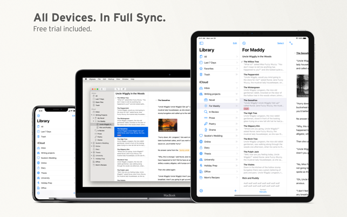
Task: Click the sunset image in Mac editor
Action: [x=167, y=125]
